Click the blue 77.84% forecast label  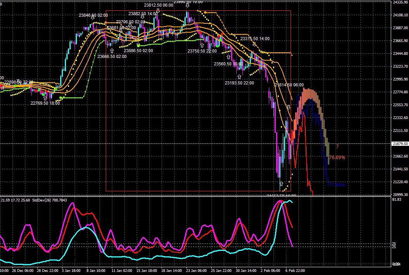[336, 185]
